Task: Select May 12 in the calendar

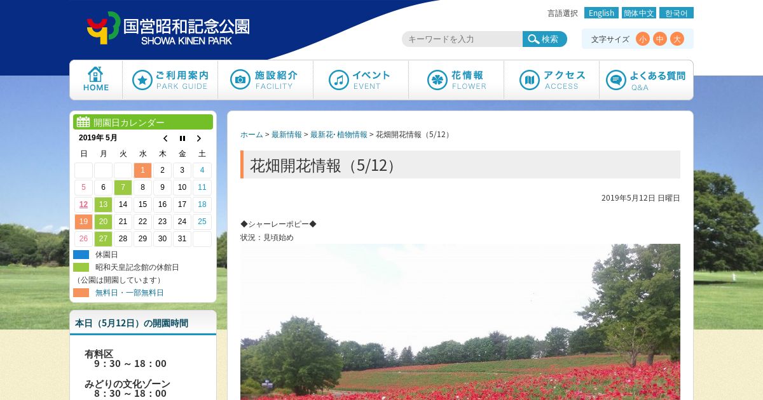Action: click(x=83, y=204)
